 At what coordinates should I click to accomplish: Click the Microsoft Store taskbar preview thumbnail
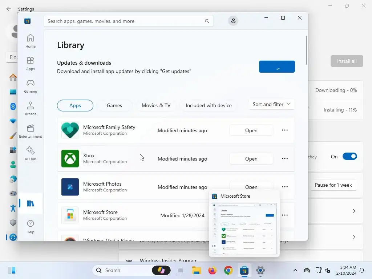244,229
